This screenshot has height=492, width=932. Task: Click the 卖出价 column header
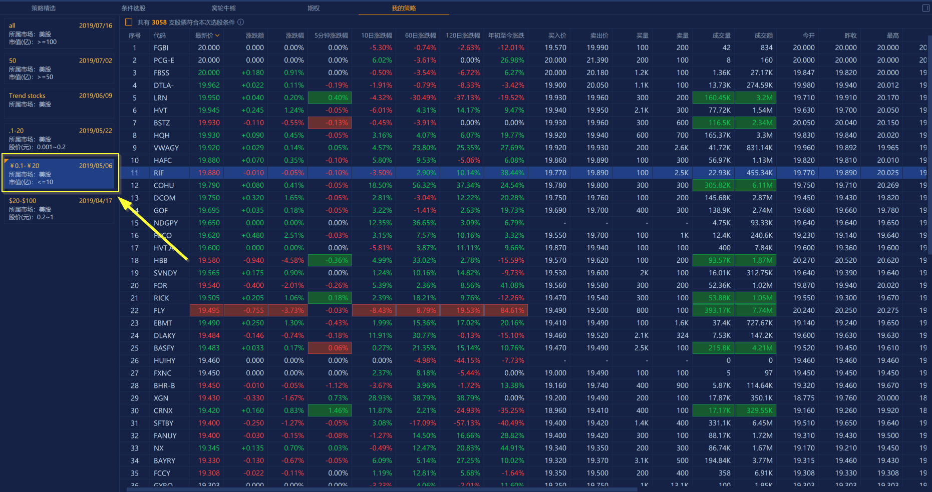(x=599, y=36)
